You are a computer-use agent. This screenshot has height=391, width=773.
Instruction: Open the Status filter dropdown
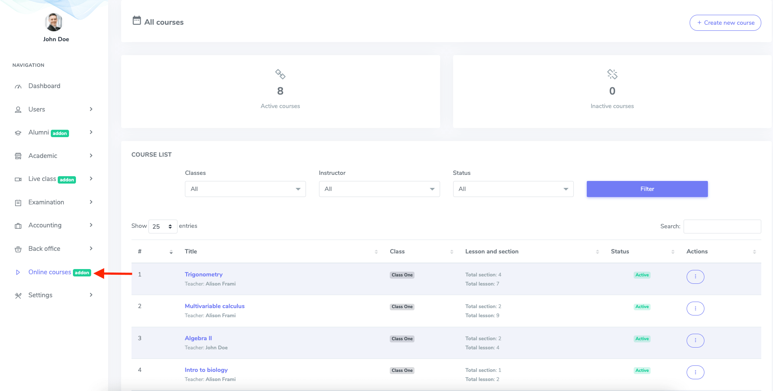[513, 189]
